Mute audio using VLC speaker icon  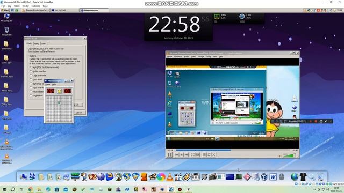pyautogui.click(x=280, y=156)
